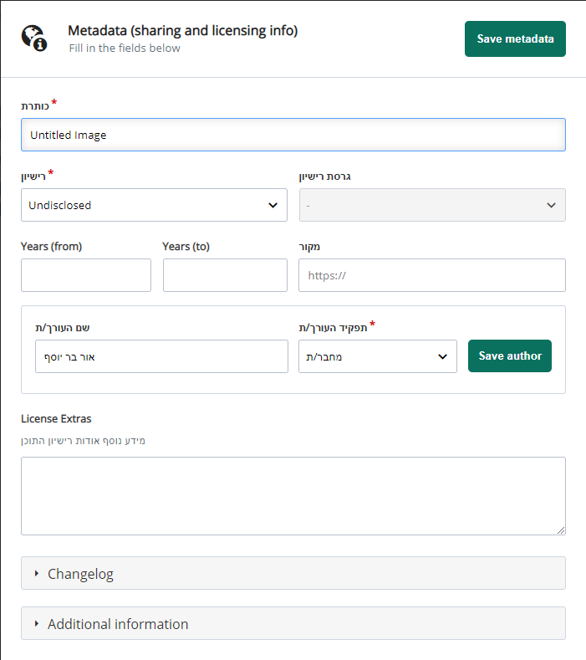This screenshot has width=586, height=660.
Task: Click the triangle arrow beside Additional information
Action: point(37,624)
